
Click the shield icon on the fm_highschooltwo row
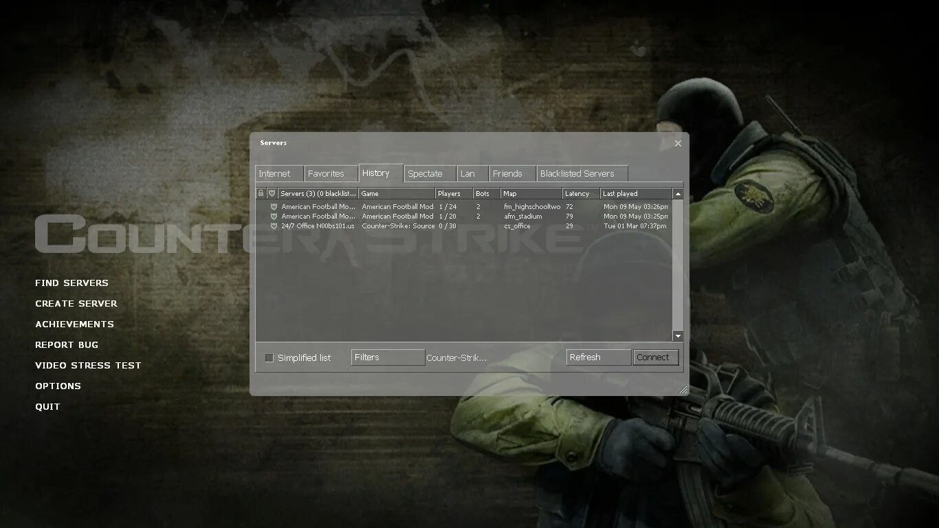[274, 206]
